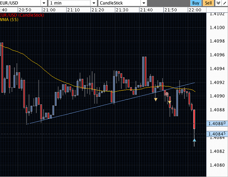Click the 1.40845 price tag on axis

click(217, 134)
